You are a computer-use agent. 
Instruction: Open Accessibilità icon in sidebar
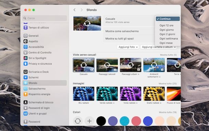click(x=25, y=47)
